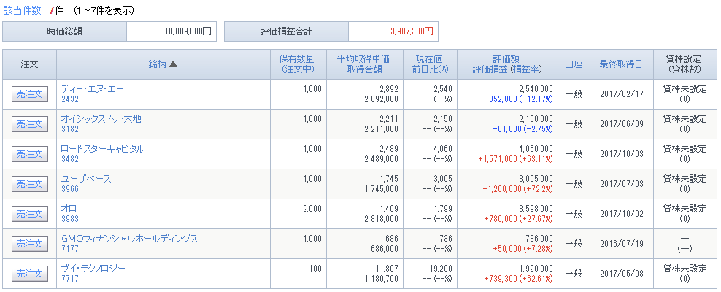Click 時価総額 label
The width and height of the screenshot is (721, 292).
point(65,31)
